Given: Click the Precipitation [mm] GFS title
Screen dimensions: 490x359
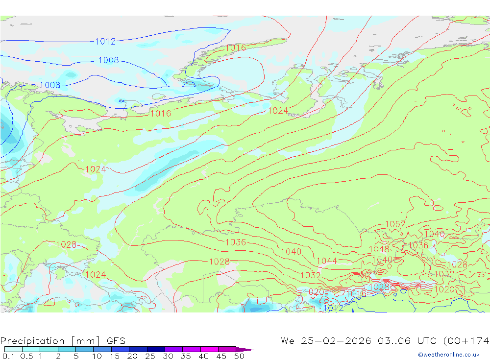Looking at the screenshot, I should [x=63, y=340].
